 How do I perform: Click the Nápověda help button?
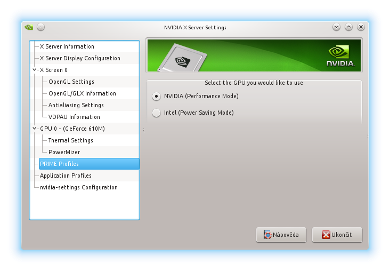pyautogui.click(x=281, y=235)
